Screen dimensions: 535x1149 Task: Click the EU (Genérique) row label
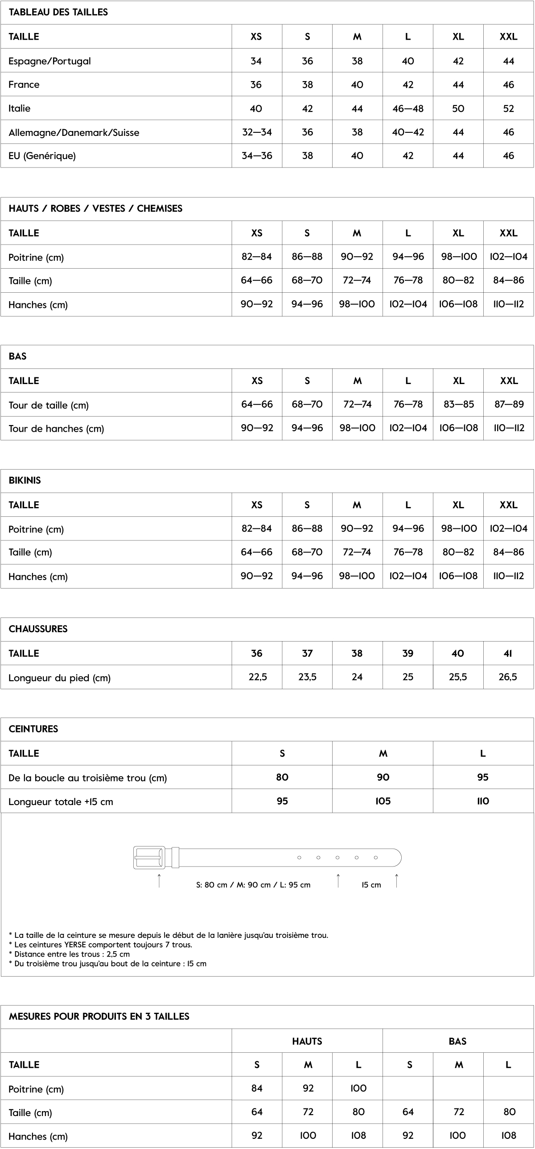click(42, 156)
